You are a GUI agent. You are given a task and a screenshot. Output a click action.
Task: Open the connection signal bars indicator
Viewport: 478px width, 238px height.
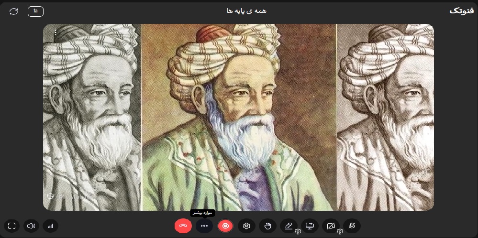point(50,226)
